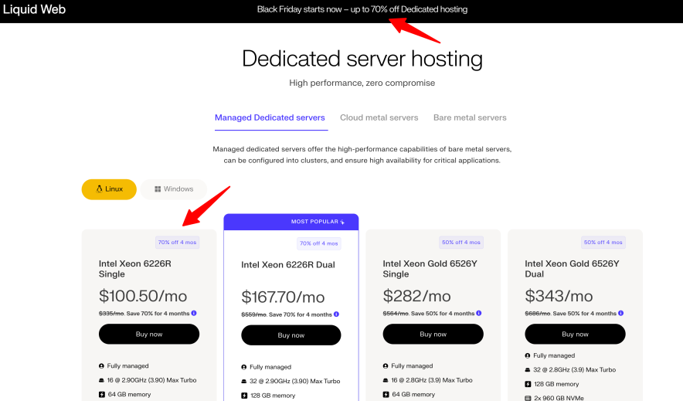The height and width of the screenshot is (401, 683).
Task: Click the $167.70/mo price
Action: click(283, 297)
